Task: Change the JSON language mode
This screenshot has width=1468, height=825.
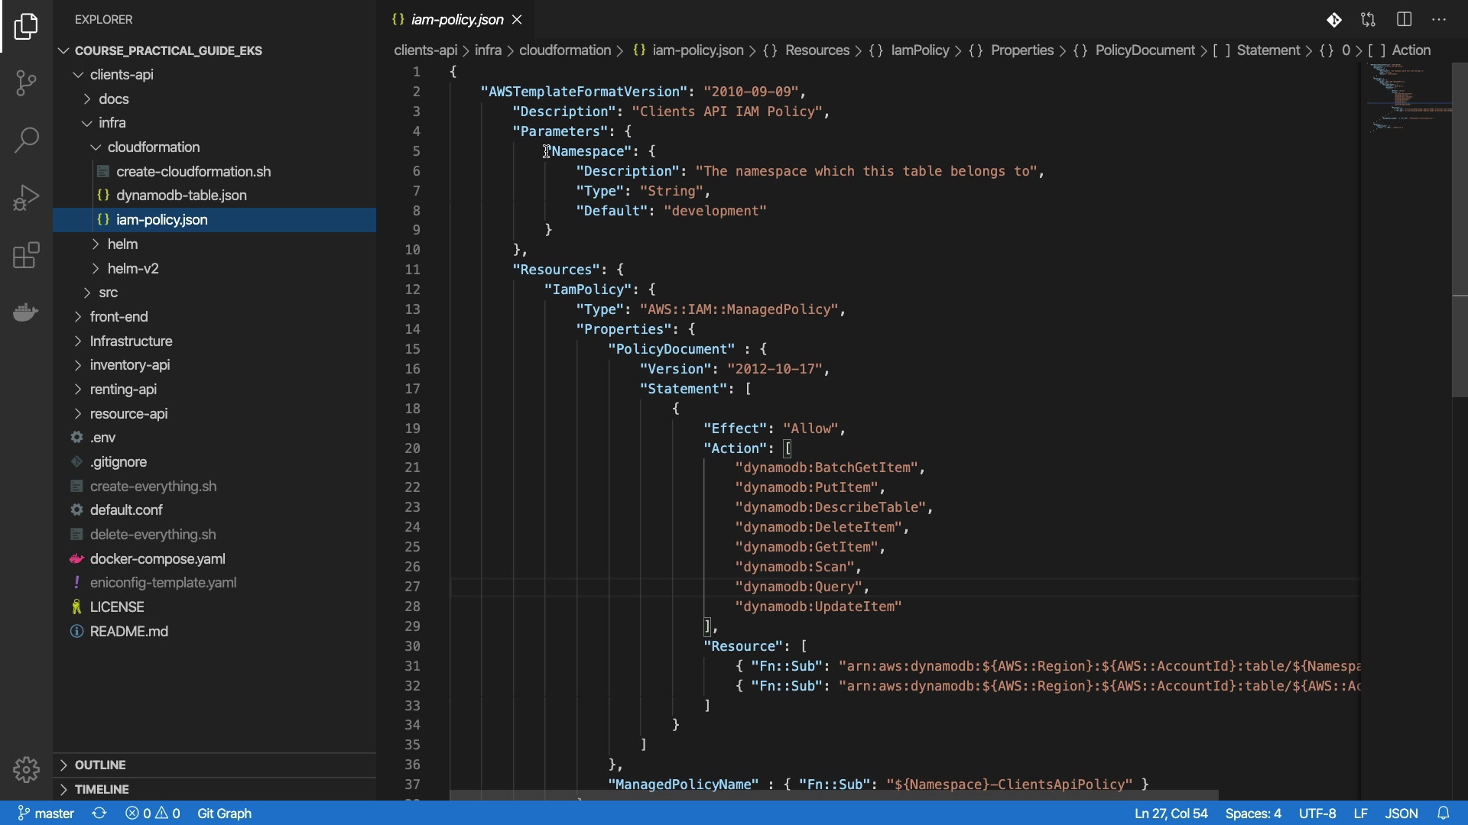Action: click(1401, 814)
